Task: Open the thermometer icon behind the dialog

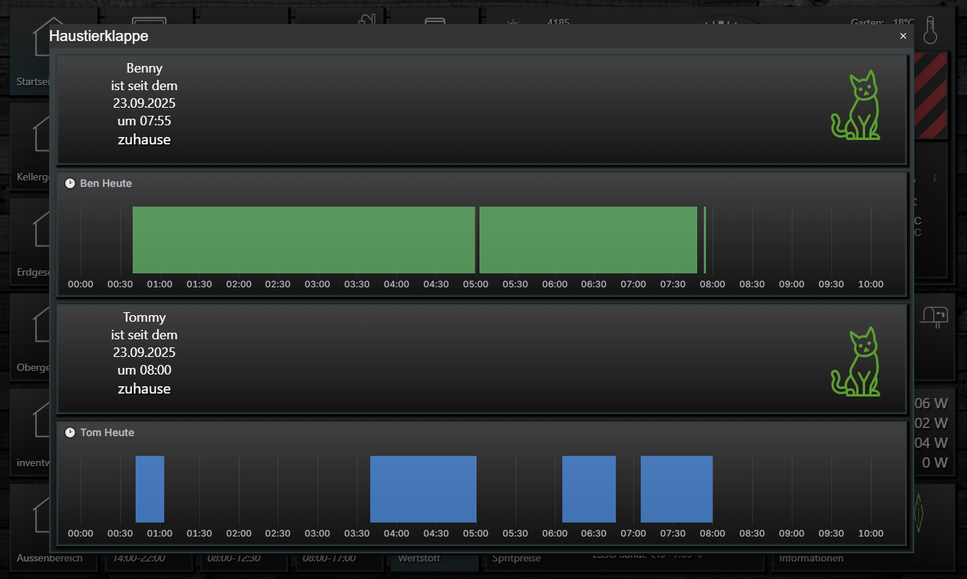Action: 930,30
